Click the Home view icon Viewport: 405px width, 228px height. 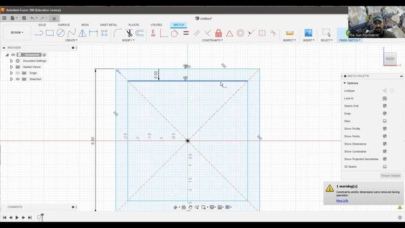click(54, 18)
